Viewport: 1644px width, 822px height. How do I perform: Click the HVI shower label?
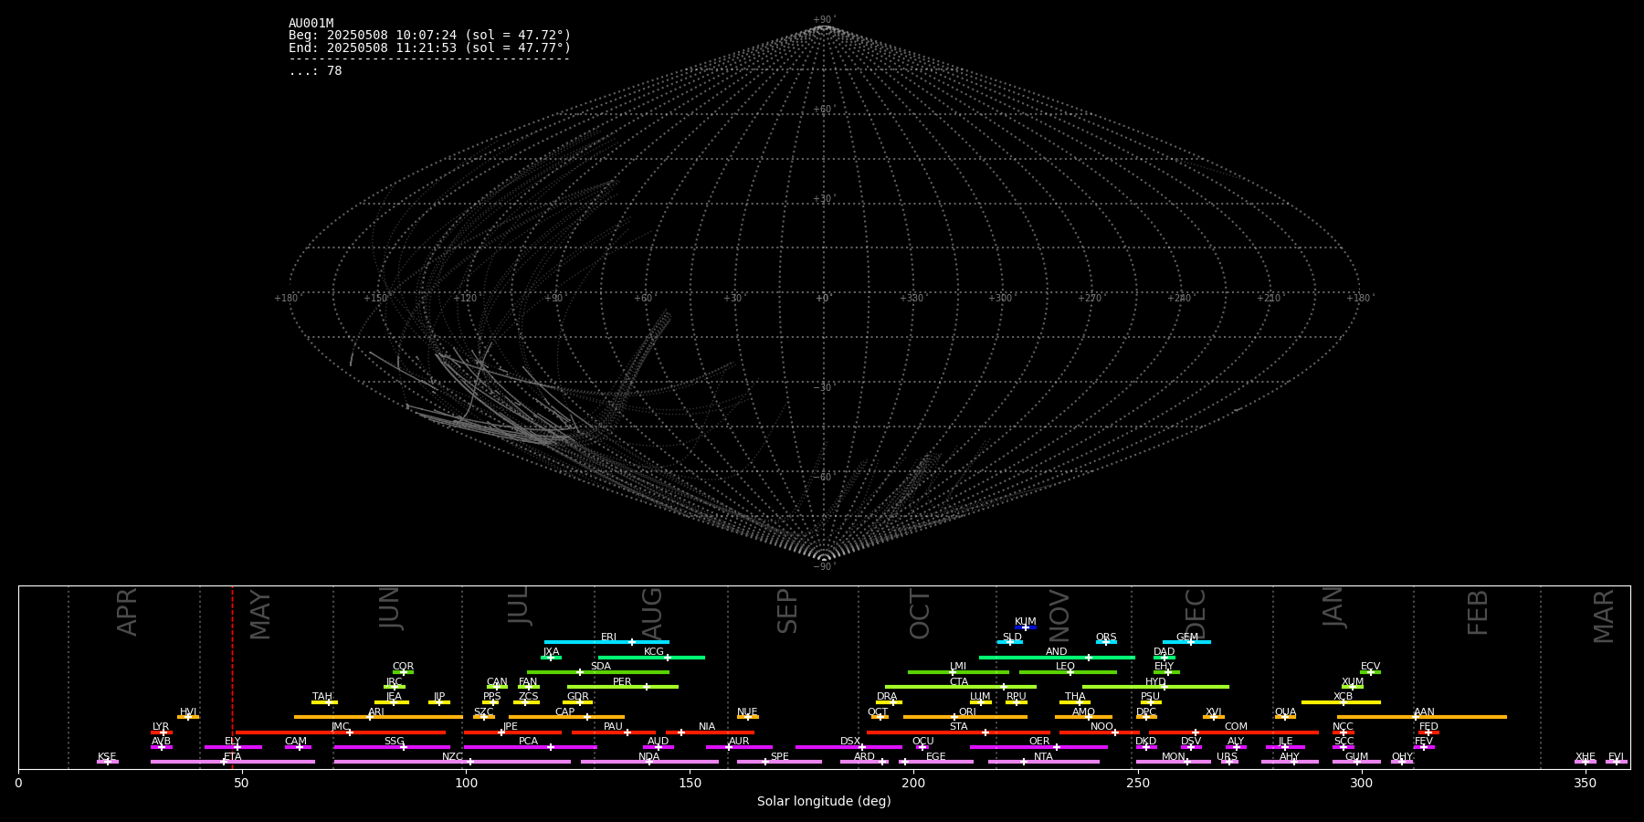(188, 712)
